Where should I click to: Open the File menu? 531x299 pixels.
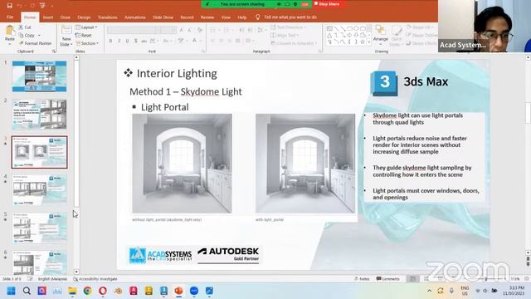point(10,17)
